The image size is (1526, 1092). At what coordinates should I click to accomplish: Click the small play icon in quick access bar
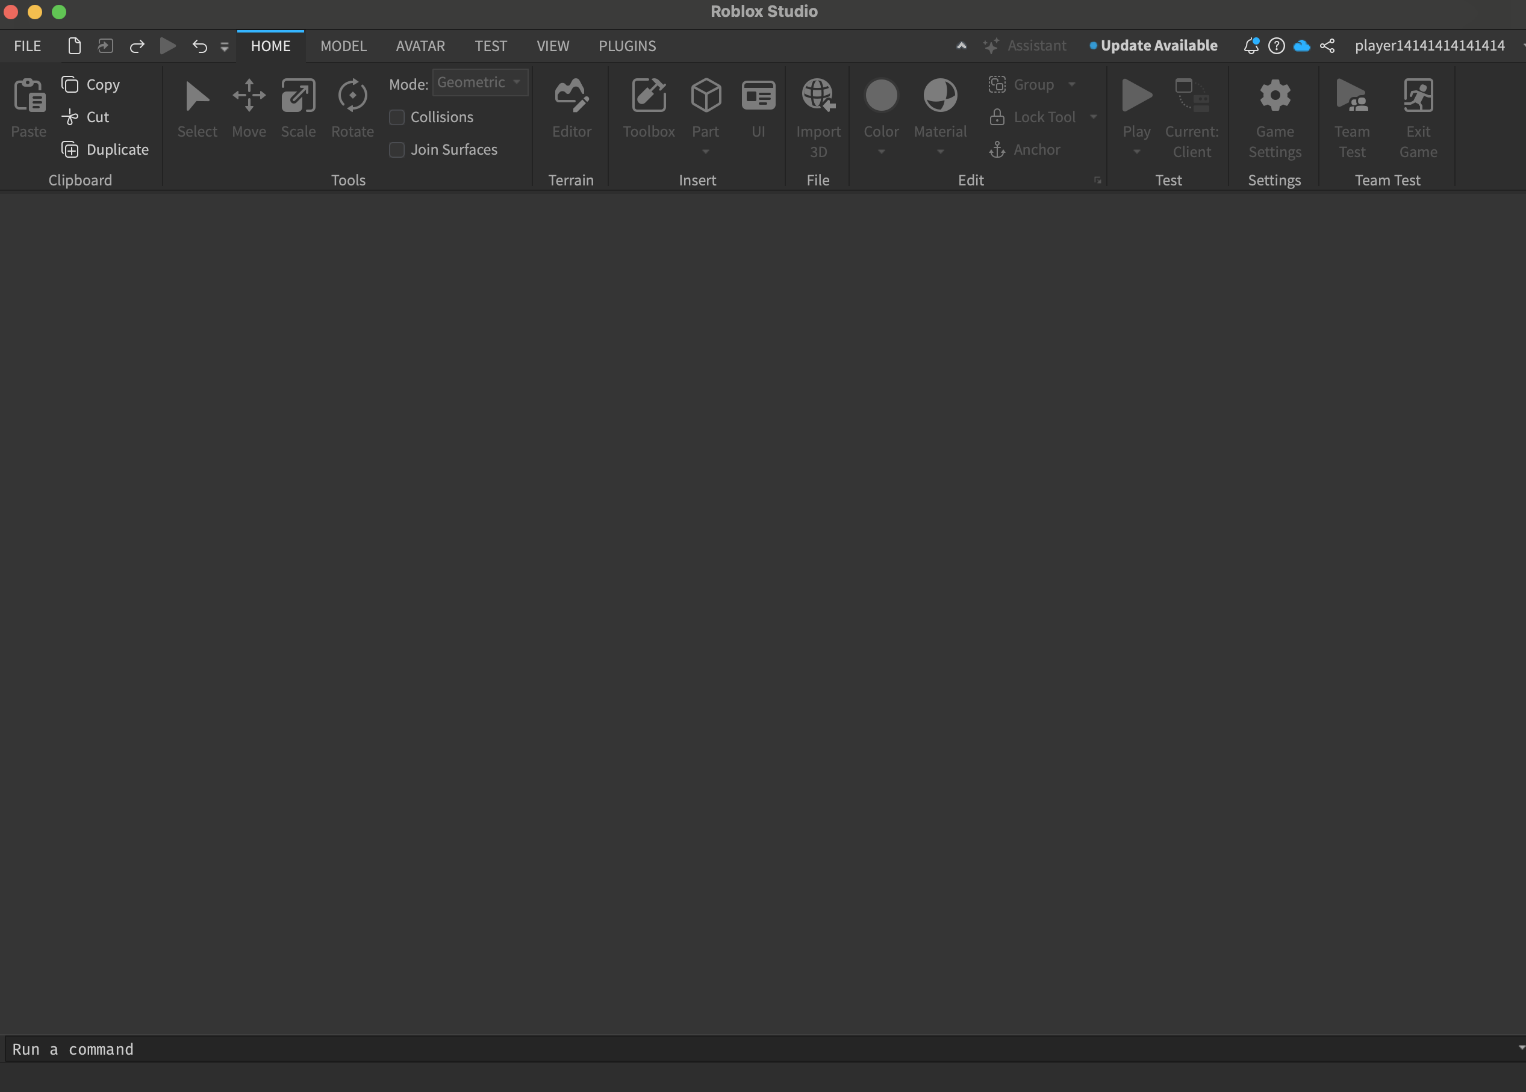click(167, 46)
